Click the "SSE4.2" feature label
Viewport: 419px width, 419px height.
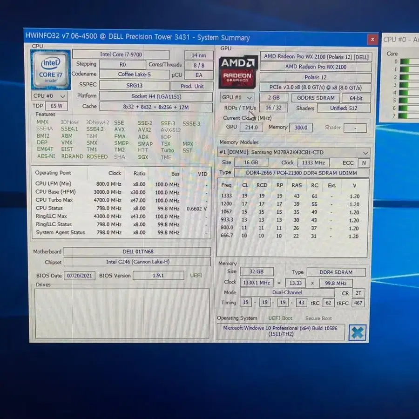point(95,129)
